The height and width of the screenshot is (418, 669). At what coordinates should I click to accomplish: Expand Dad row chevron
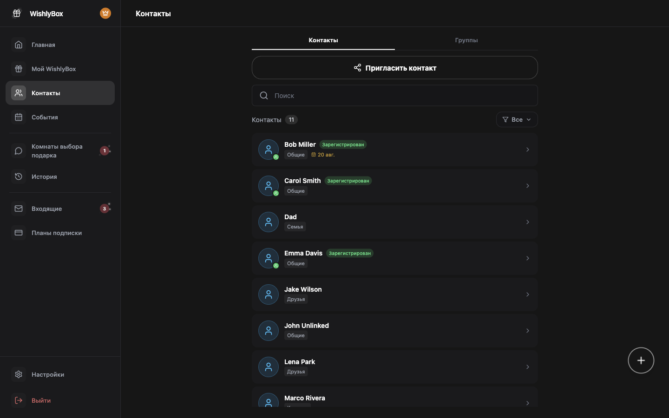528,222
